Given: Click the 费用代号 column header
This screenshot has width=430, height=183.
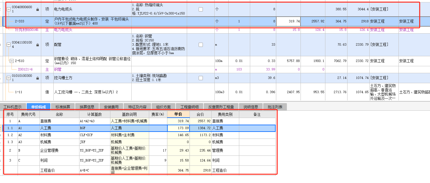Looking at the screenshot, I should [x=29, y=114].
